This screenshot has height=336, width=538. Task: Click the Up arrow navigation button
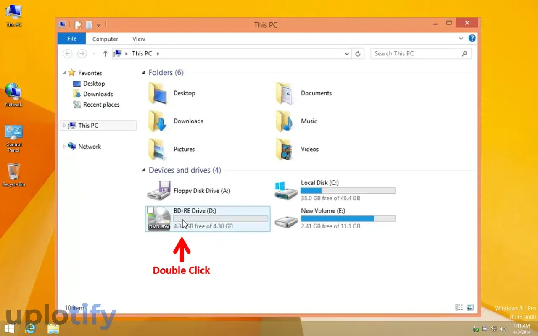point(105,54)
